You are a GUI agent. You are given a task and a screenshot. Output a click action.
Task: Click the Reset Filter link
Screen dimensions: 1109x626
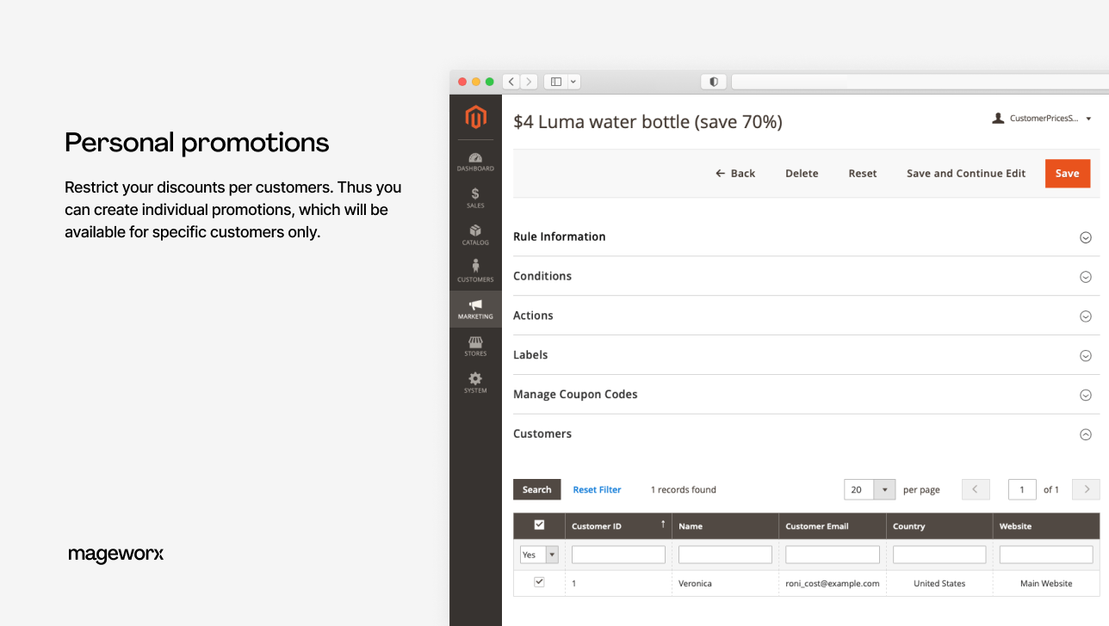coord(597,489)
